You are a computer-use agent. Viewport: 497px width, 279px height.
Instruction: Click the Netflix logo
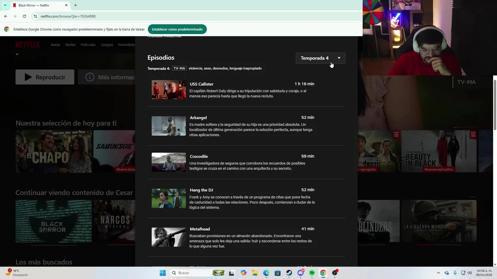27,45
